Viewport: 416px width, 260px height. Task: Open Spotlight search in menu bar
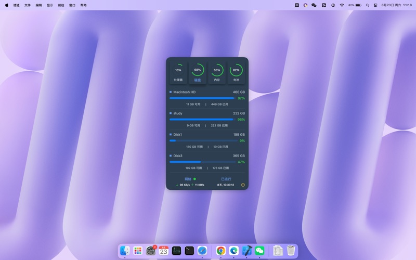pos(368,5)
